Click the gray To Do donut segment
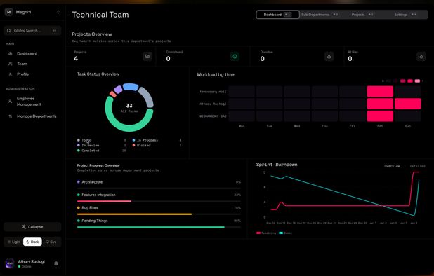 point(147,97)
